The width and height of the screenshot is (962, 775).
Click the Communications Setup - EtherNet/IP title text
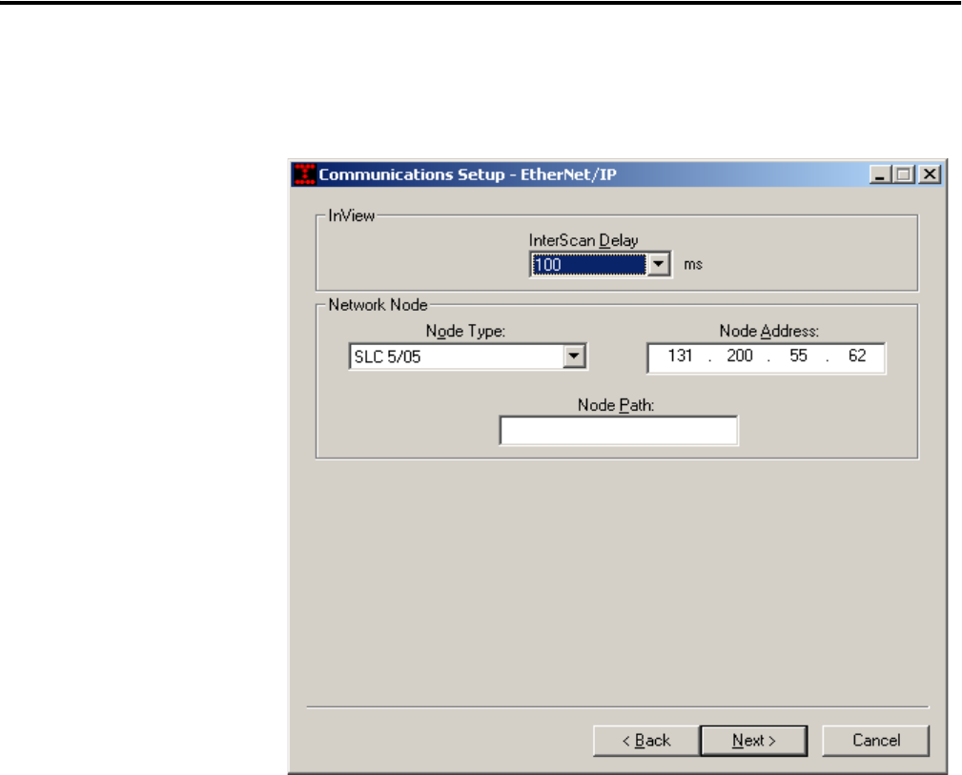click(x=467, y=174)
